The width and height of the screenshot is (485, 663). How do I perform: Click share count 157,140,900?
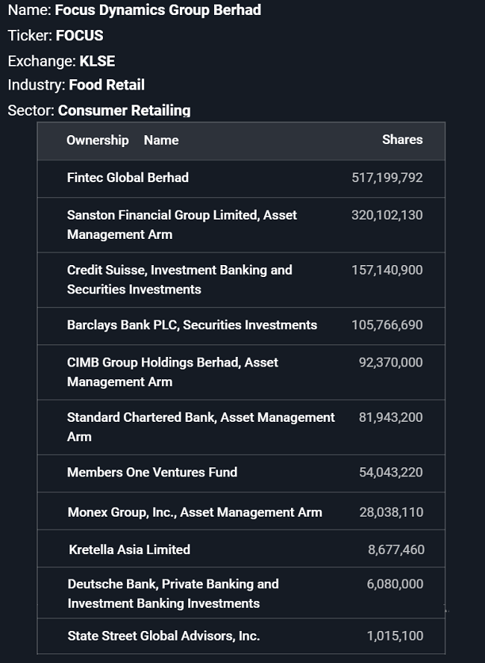(x=387, y=270)
